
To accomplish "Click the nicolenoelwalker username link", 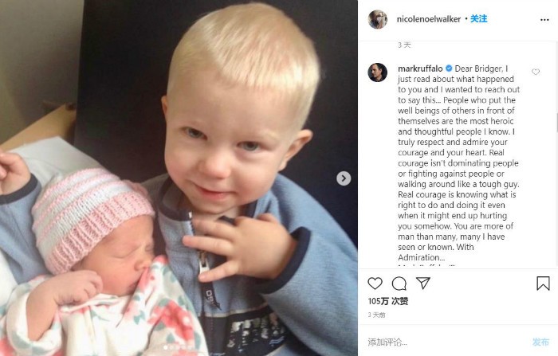I will pyautogui.click(x=429, y=19).
